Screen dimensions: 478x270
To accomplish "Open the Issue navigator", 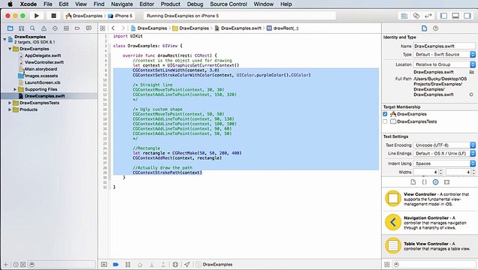I will [44, 28].
